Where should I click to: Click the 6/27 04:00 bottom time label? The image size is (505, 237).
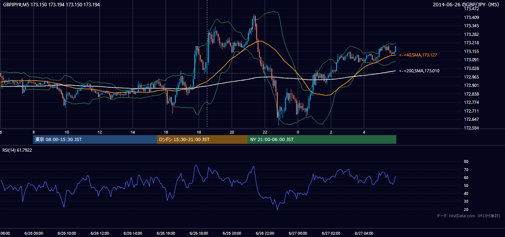pyautogui.click(x=364, y=233)
